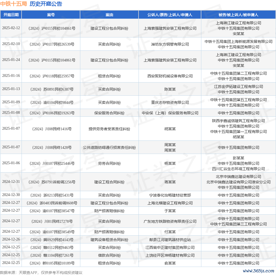Select case cause '提供劳务者受害责任纠纷'

tap(109, 129)
